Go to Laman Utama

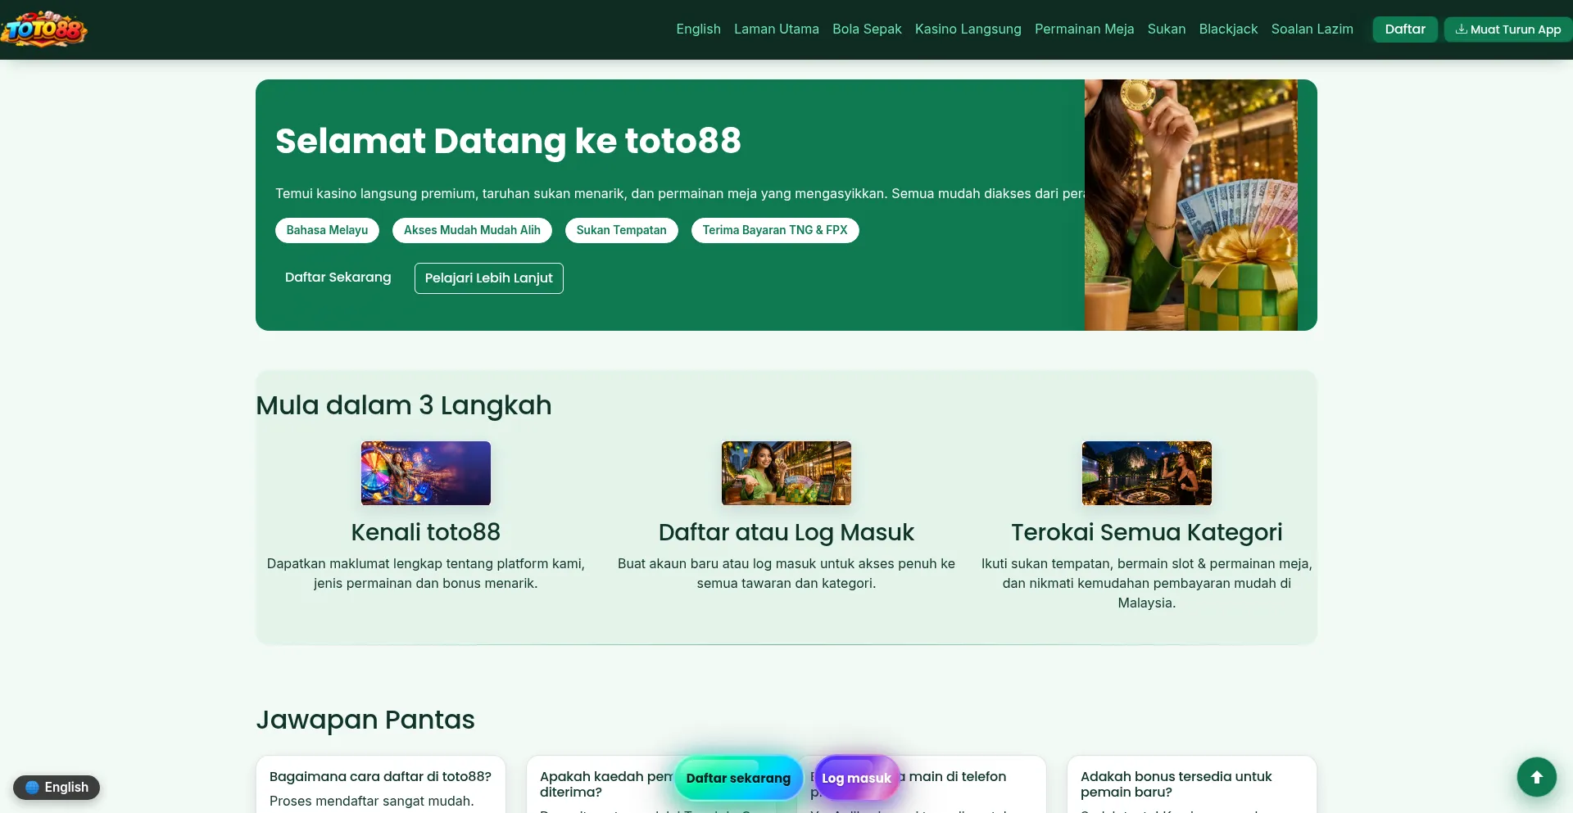[776, 29]
